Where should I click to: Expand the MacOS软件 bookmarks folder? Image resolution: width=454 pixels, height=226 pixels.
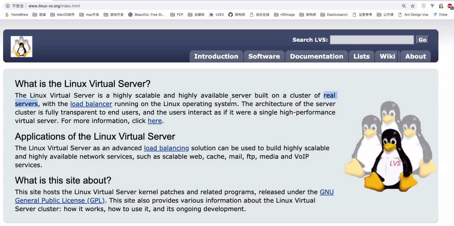pyautogui.click(x=62, y=15)
